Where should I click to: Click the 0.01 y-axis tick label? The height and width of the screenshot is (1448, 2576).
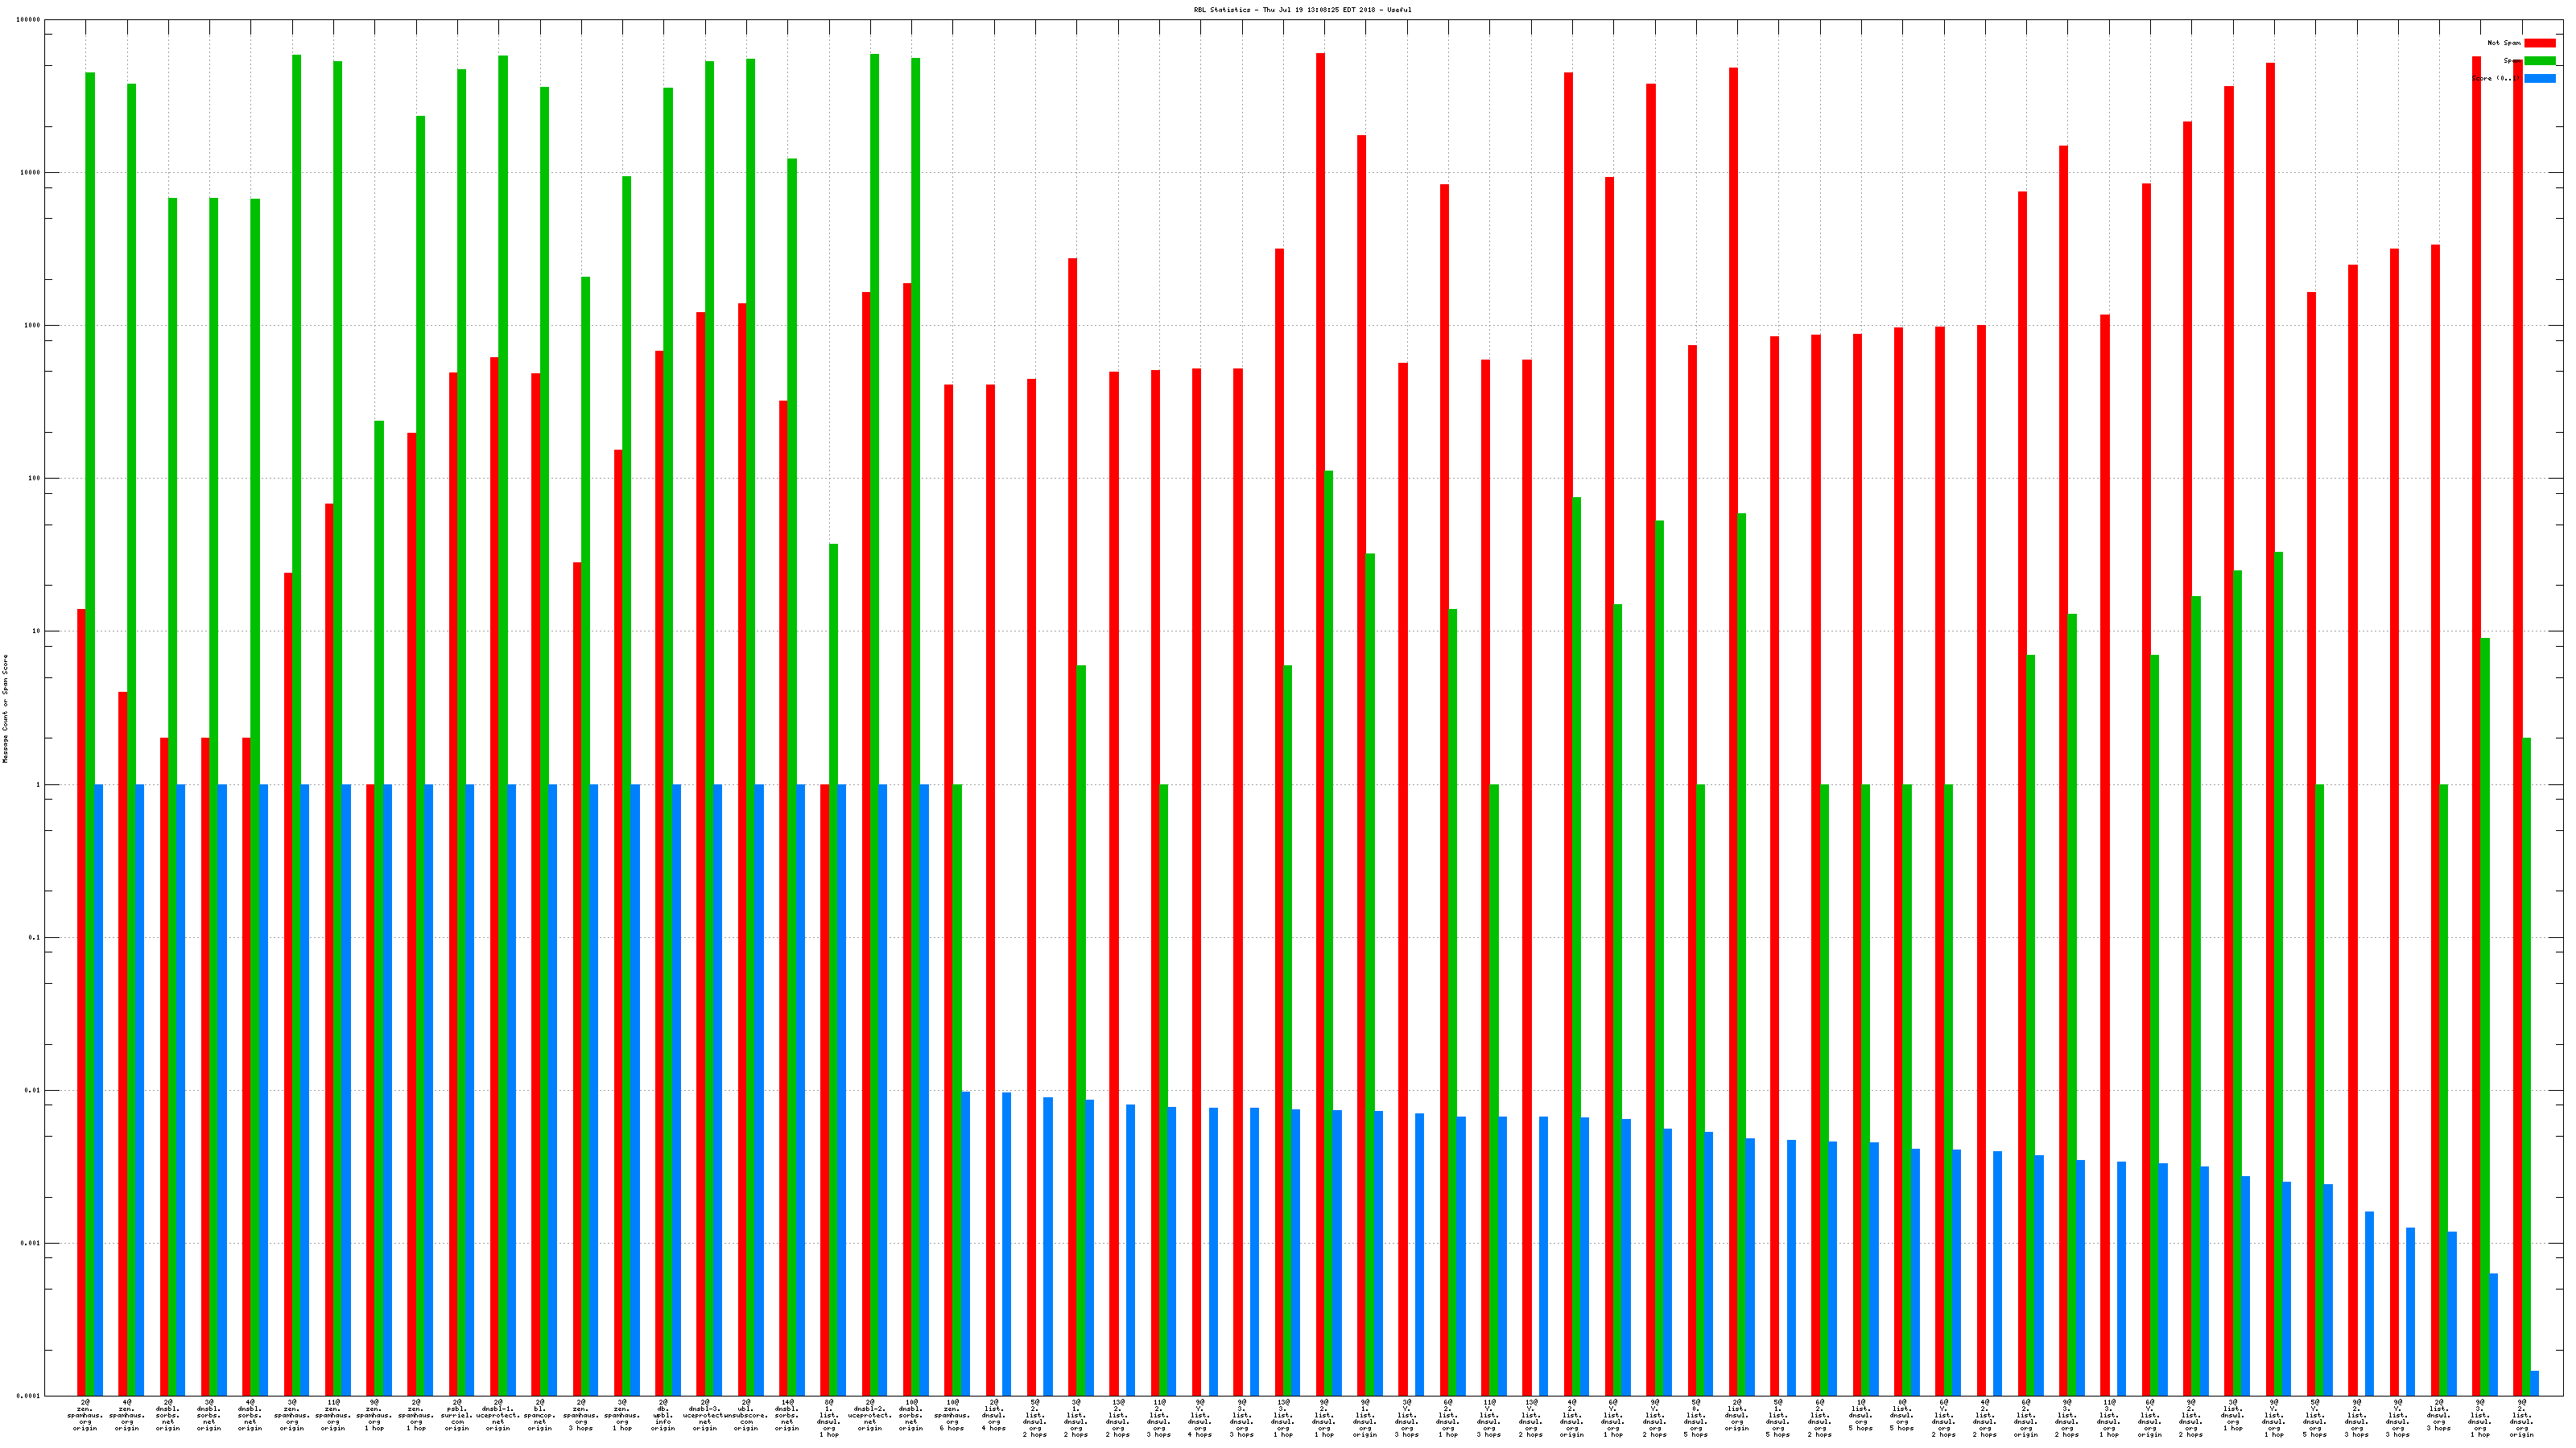(33, 1090)
